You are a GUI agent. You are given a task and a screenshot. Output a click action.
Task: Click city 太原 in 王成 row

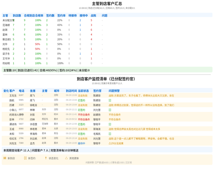pos(56,128)
